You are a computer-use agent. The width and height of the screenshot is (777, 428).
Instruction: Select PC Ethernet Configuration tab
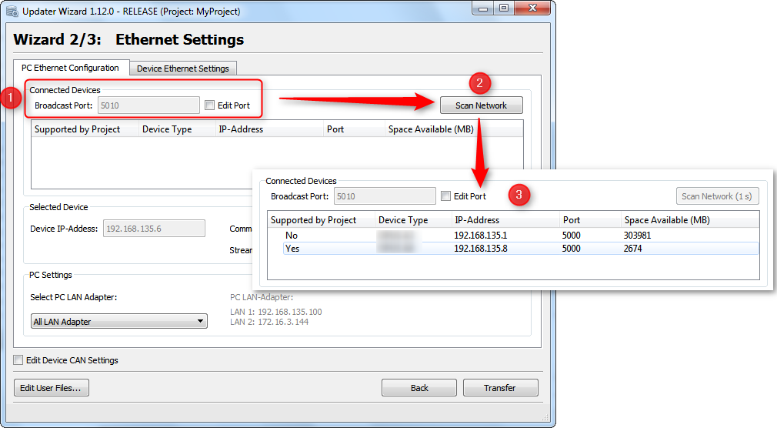pos(70,68)
